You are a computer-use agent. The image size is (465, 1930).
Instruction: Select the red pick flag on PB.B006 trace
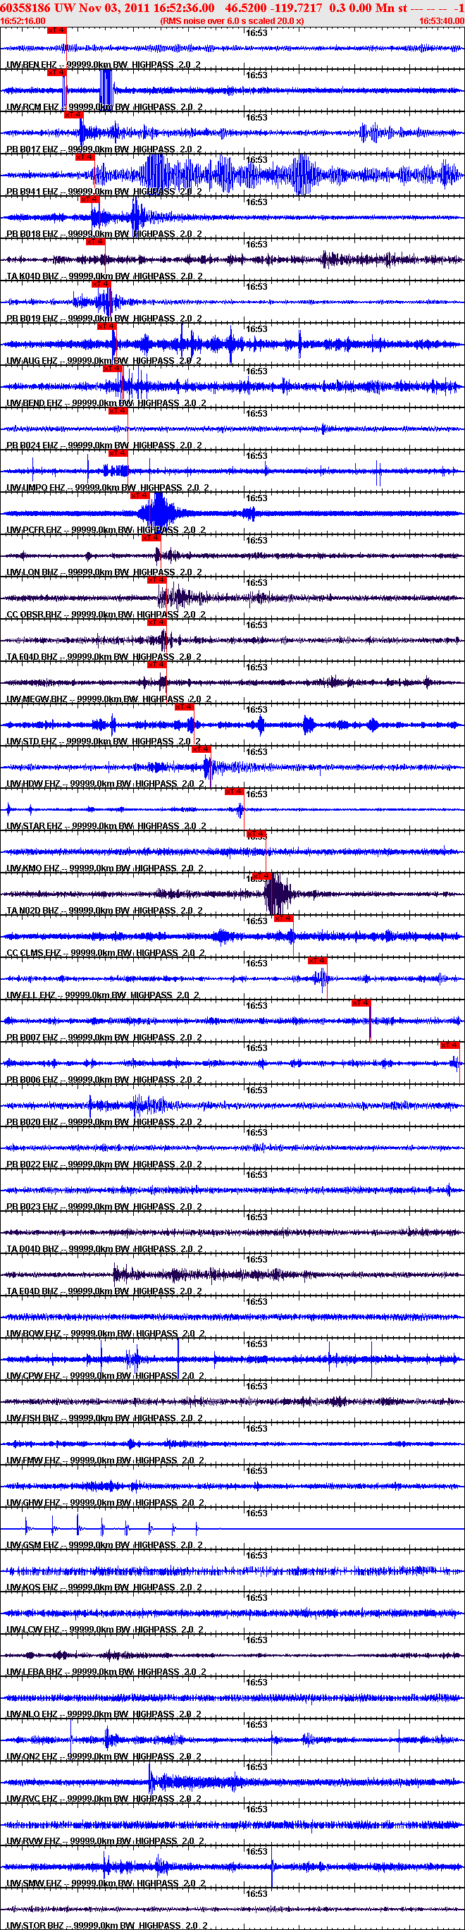pos(449,1045)
